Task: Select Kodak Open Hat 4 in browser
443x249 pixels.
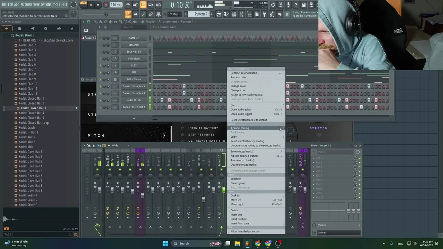Action: [x=30, y=166]
